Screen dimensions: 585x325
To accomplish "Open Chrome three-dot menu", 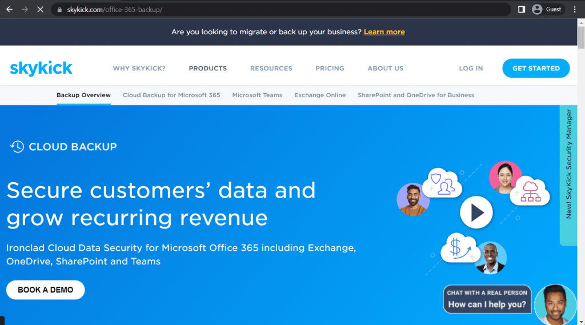I will (575, 9).
